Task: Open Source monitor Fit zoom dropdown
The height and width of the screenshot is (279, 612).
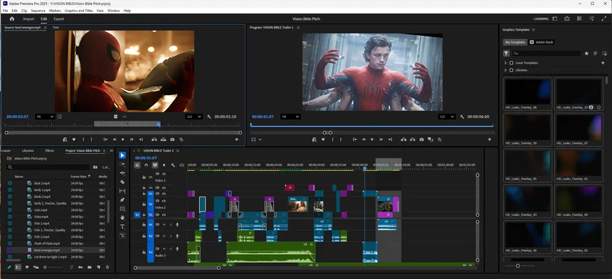Action: (45, 116)
